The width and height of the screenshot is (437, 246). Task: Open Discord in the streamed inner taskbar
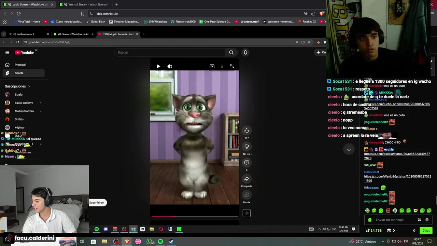(x=106, y=229)
